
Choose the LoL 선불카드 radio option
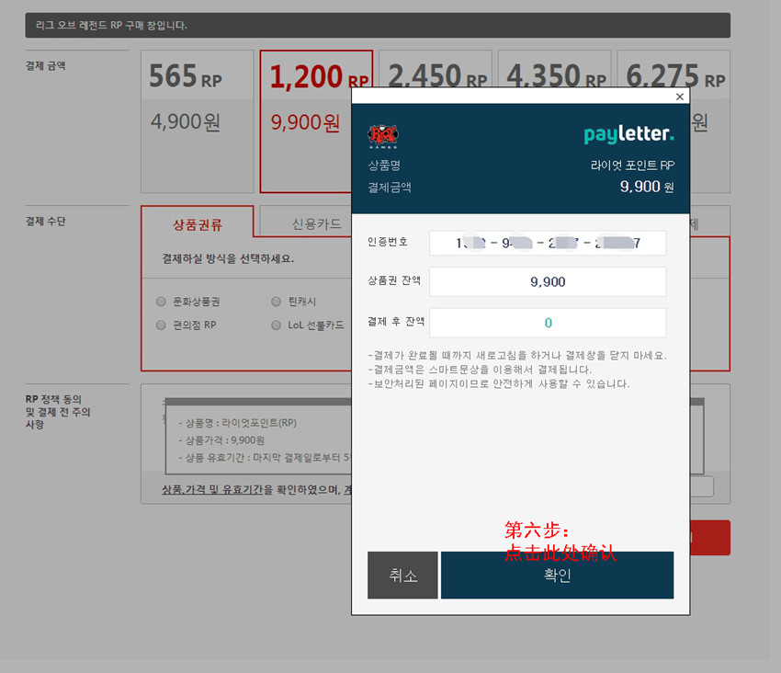pyautogui.click(x=276, y=325)
